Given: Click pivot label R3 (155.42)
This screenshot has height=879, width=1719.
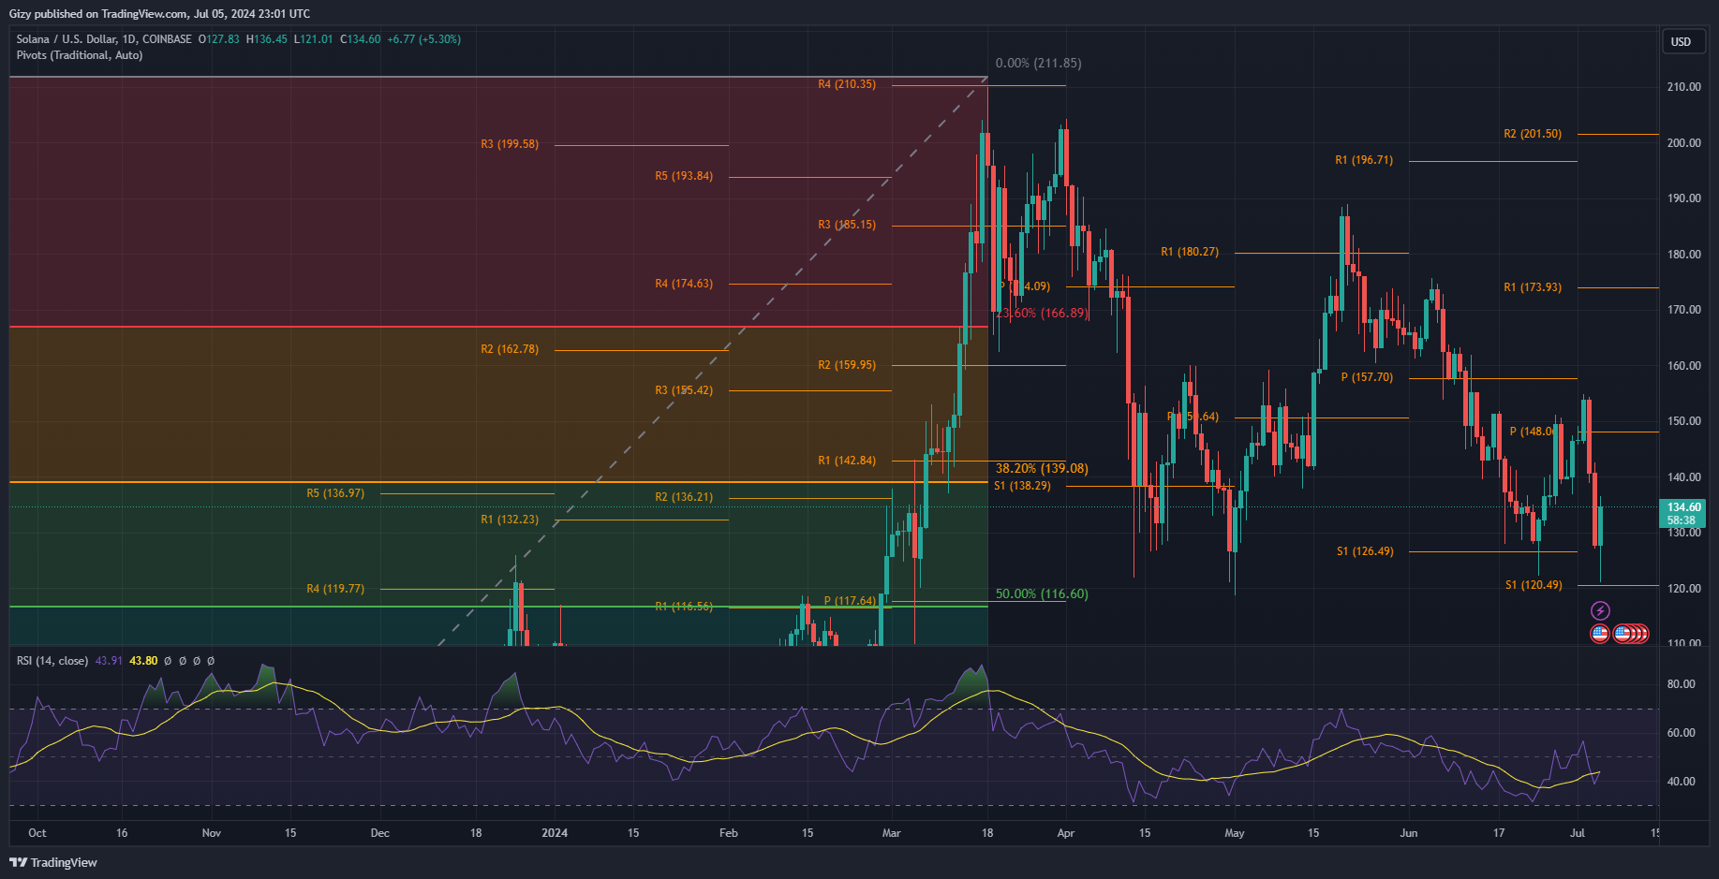Looking at the screenshot, I should click(684, 390).
